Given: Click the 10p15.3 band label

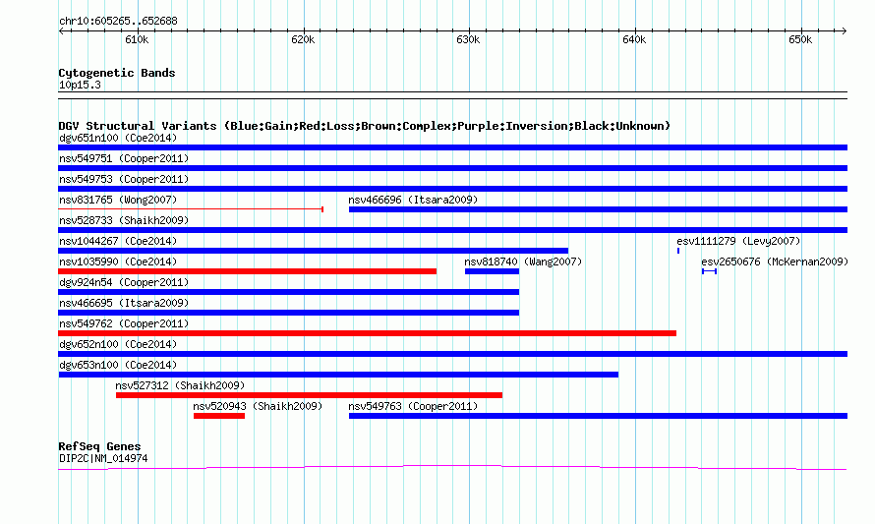Looking at the screenshot, I should coord(80,85).
